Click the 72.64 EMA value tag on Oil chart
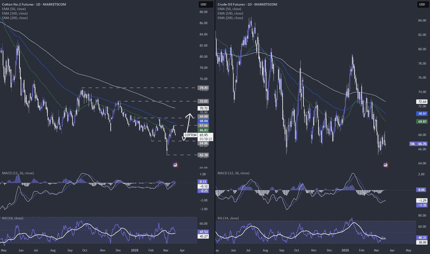The width and height of the screenshot is (430, 254). (x=422, y=101)
